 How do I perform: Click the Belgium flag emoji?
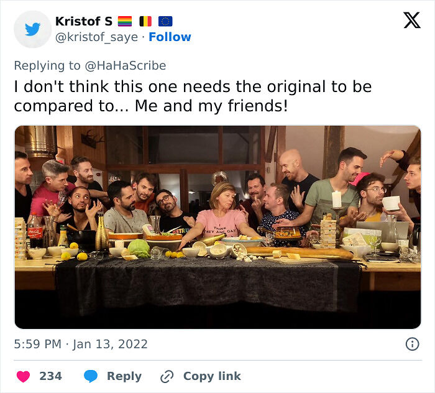pos(145,21)
